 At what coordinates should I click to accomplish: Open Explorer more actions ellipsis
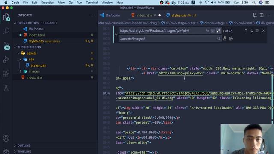click(x=91, y=15)
